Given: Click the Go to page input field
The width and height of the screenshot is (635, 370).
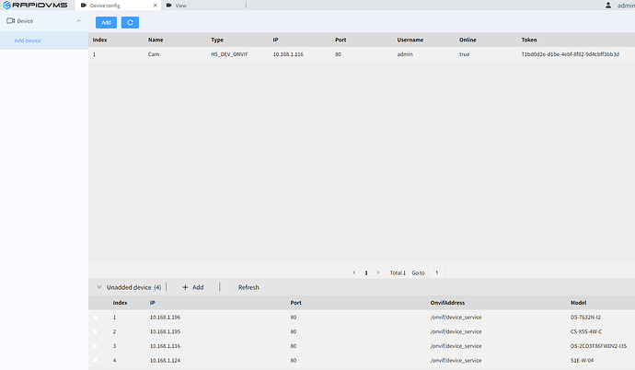Looking at the screenshot, I should [x=437, y=273].
